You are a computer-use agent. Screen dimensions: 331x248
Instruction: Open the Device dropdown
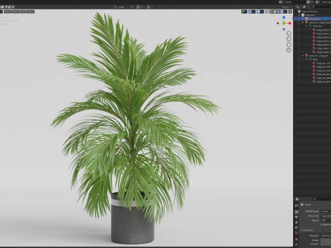click(x=326, y=220)
